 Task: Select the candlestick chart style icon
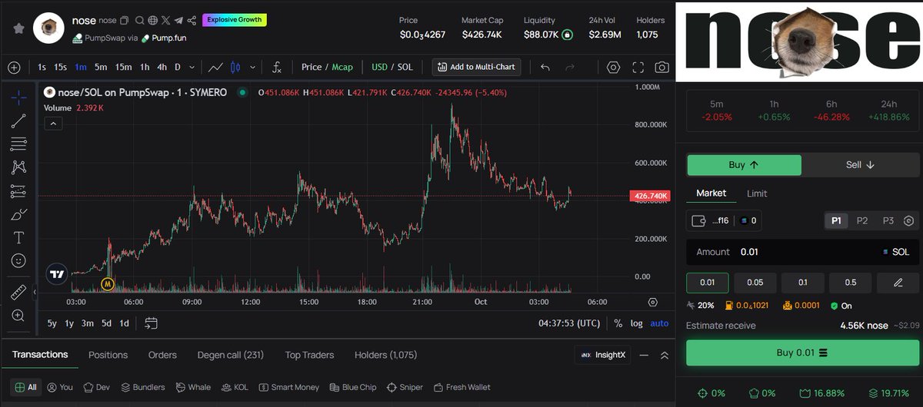pyautogui.click(x=236, y=68)
